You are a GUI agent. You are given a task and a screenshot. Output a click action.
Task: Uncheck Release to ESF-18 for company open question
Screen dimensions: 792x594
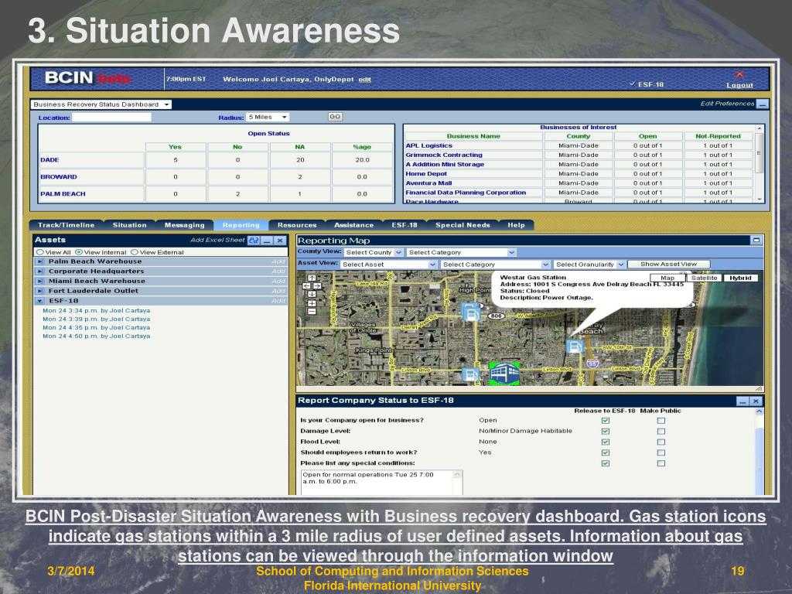pyautogui.click(x=606, y=421)
